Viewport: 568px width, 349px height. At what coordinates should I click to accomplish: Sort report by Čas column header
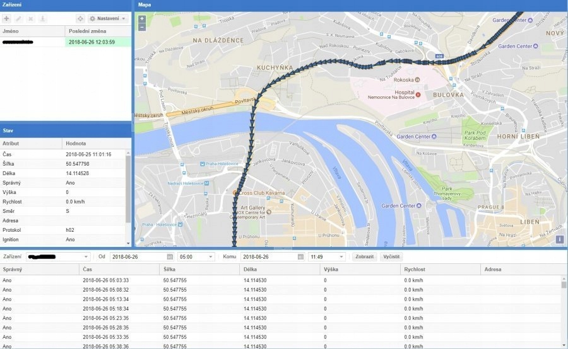tap(119, 270)
